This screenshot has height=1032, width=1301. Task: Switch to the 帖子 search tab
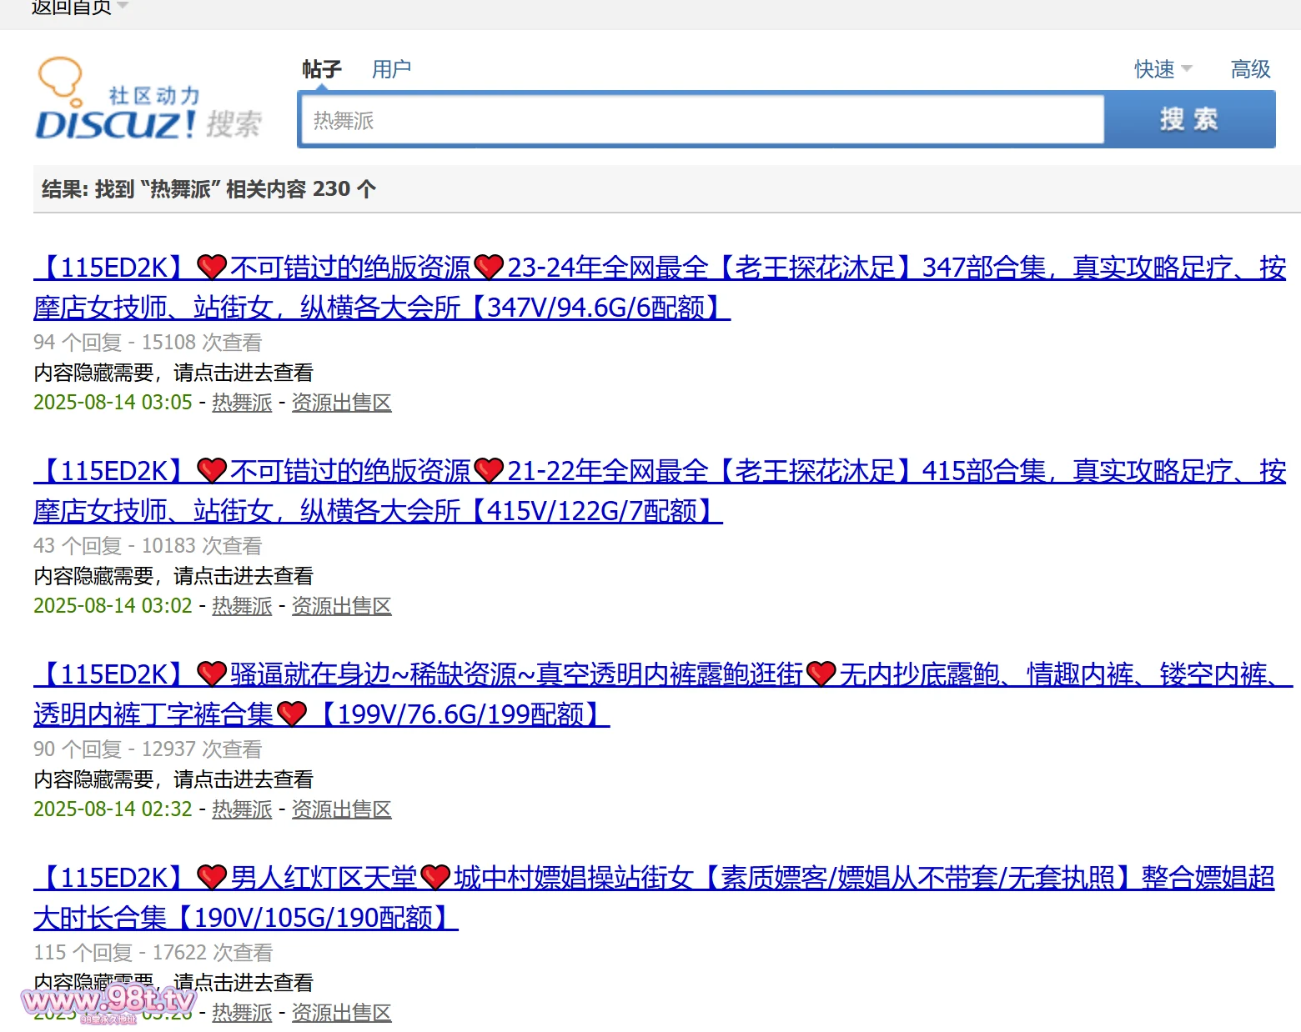coord(321,69)
